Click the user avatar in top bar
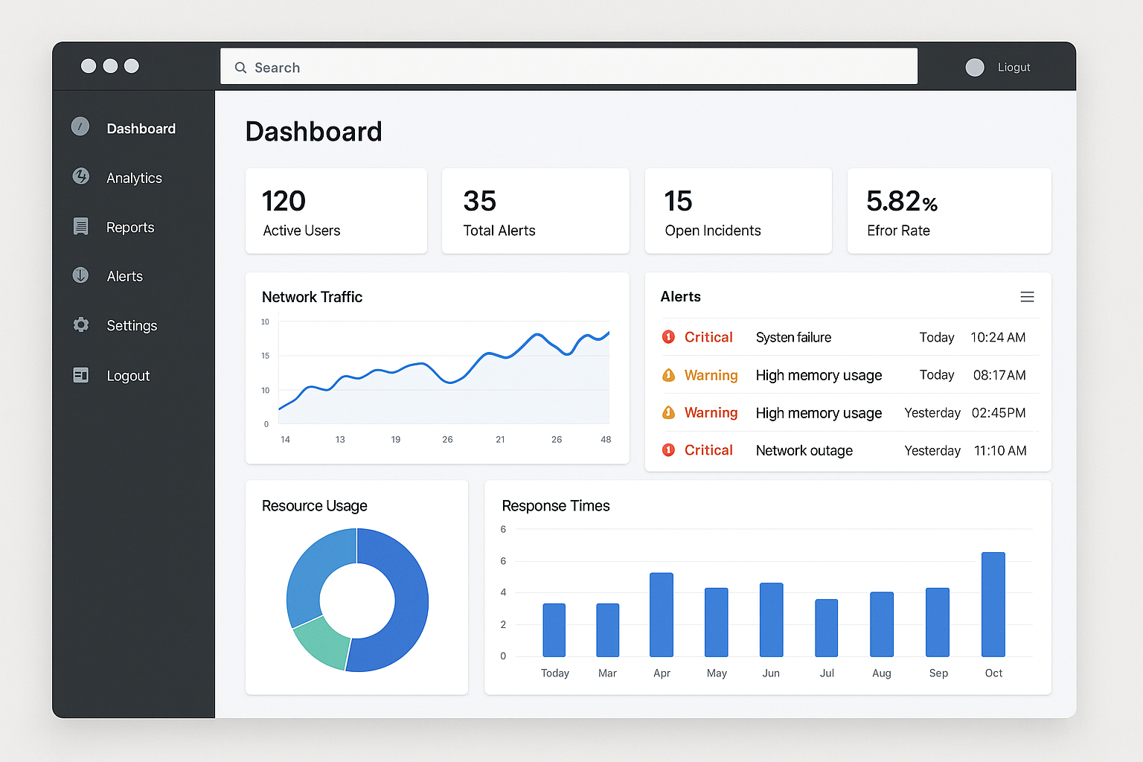 (x=974, y=67)
